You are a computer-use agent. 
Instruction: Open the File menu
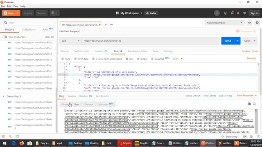3,6
